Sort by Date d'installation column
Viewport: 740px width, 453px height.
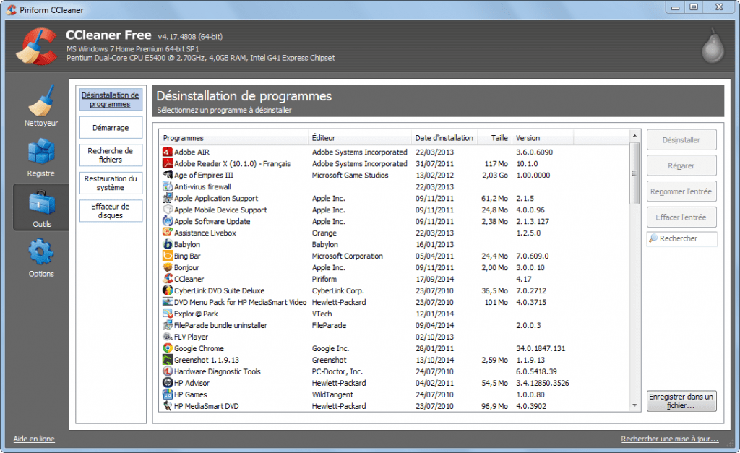click(444, 138)
